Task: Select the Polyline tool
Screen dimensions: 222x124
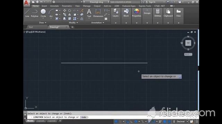Action: point(35,13)
